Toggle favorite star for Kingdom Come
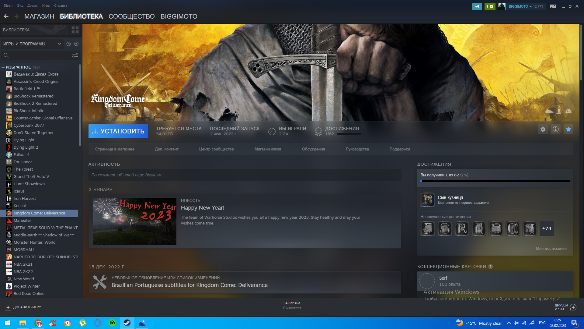The width and height of the screenshot is (584, 329). tap(568, 129)
